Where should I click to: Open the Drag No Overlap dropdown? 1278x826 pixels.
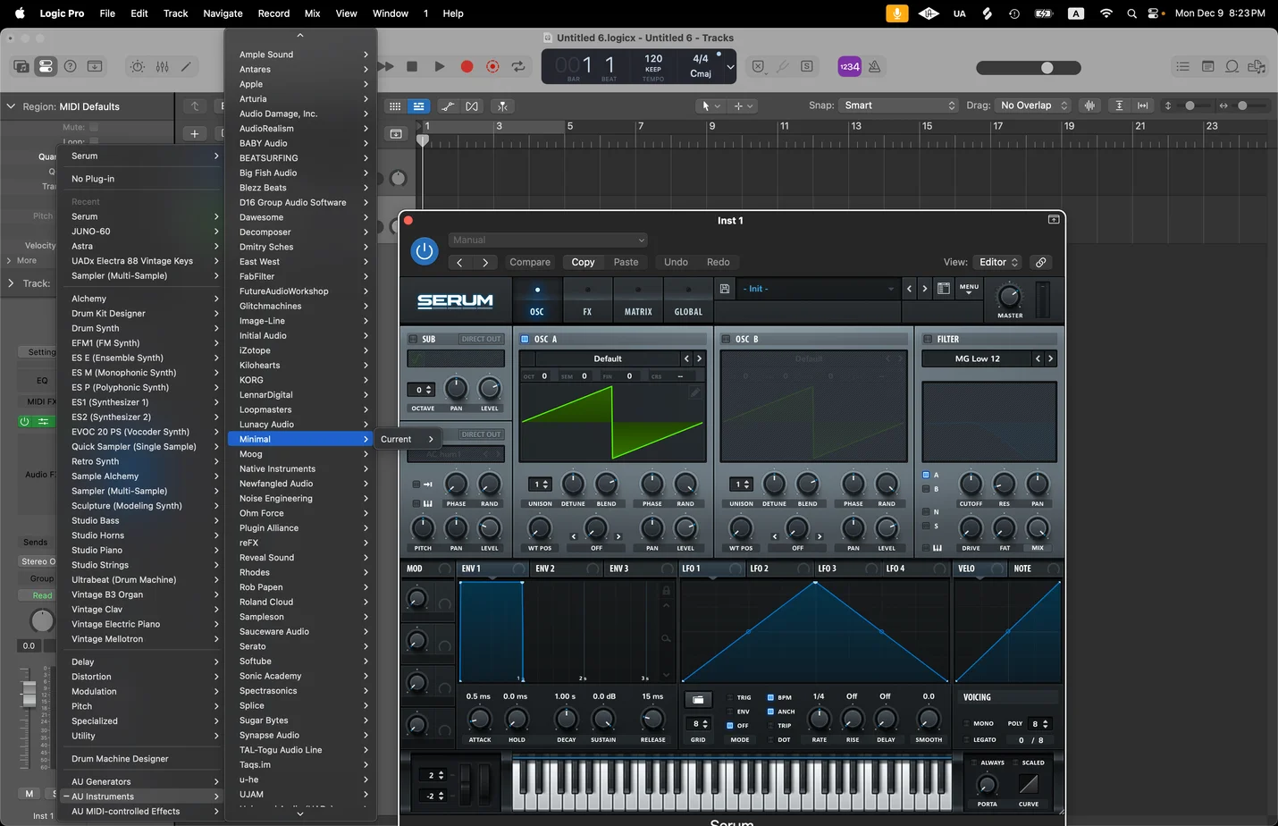[x=1033, y=105]
